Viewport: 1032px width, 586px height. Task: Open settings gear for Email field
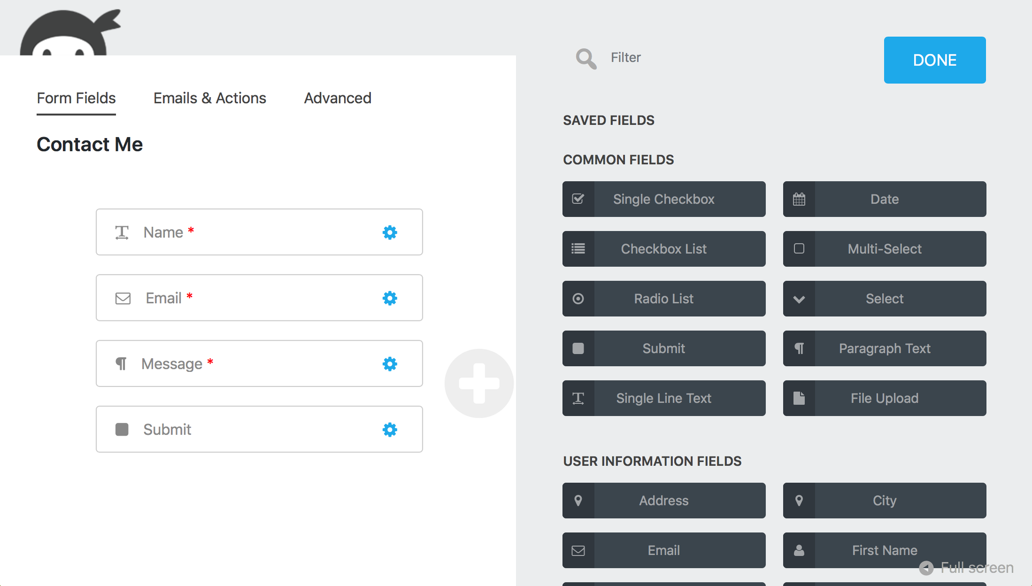[390, 298]
